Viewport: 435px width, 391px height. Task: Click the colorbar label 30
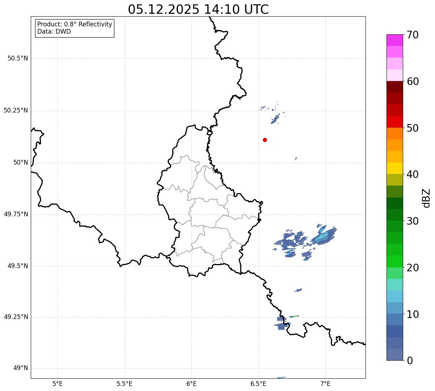pyautogui.click(x=413, y=221)
